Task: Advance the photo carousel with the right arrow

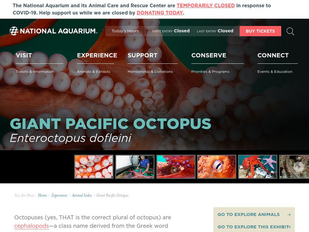Action: click(298, 166)
